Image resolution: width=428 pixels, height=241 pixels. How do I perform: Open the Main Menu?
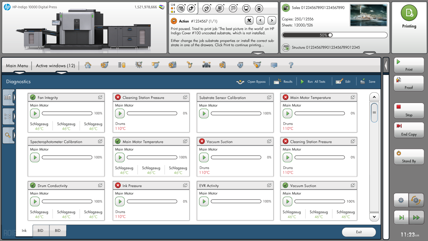[x=17, y=66]
